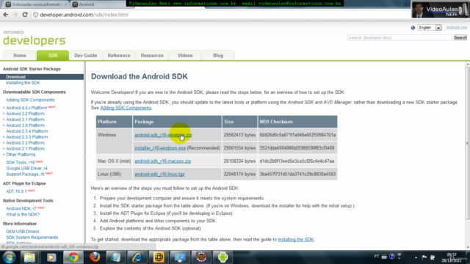Expand the Android 2.1 Platform item
This screenshot has width=470, height=264.
click(4, 149)
